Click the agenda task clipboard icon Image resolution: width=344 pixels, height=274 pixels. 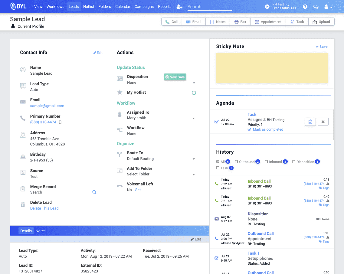pyautogui.click(x=310, y=122)
